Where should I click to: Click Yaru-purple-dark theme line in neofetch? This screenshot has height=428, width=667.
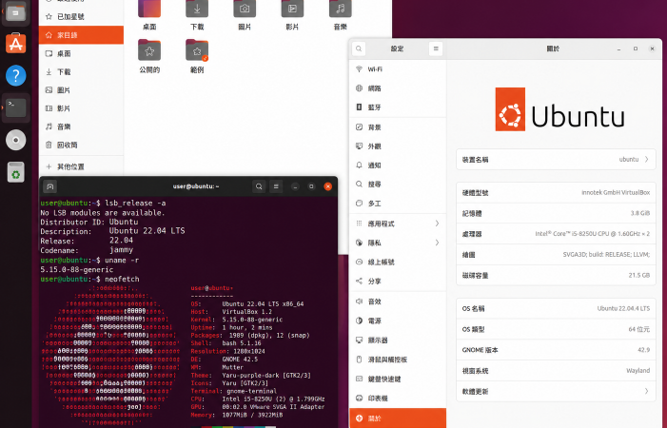[251, 376]
